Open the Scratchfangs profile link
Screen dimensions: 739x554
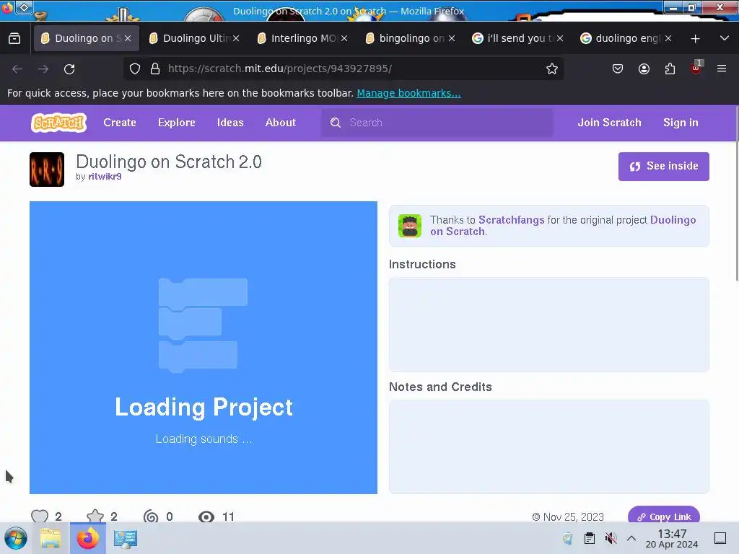tap(512, 220)
